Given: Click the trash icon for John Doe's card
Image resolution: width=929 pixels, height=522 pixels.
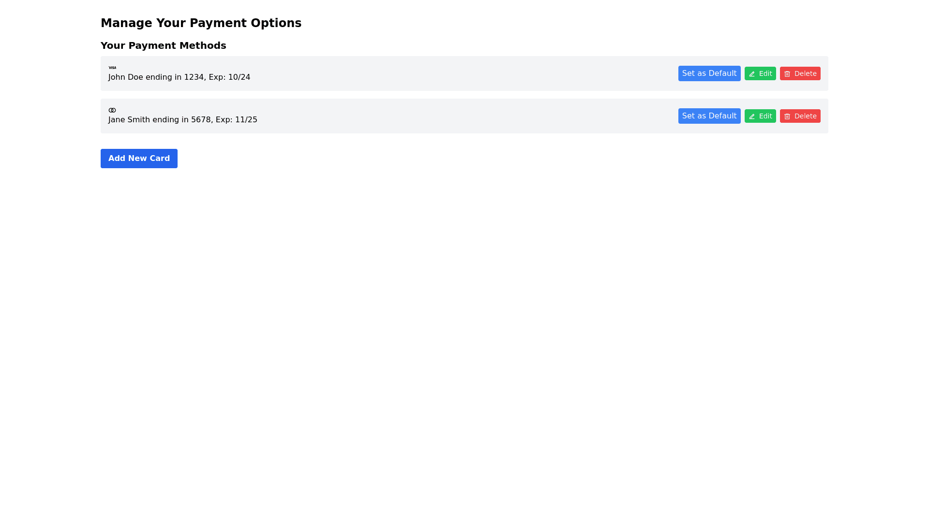Looking at the screenshot, I should click(787, 74).
